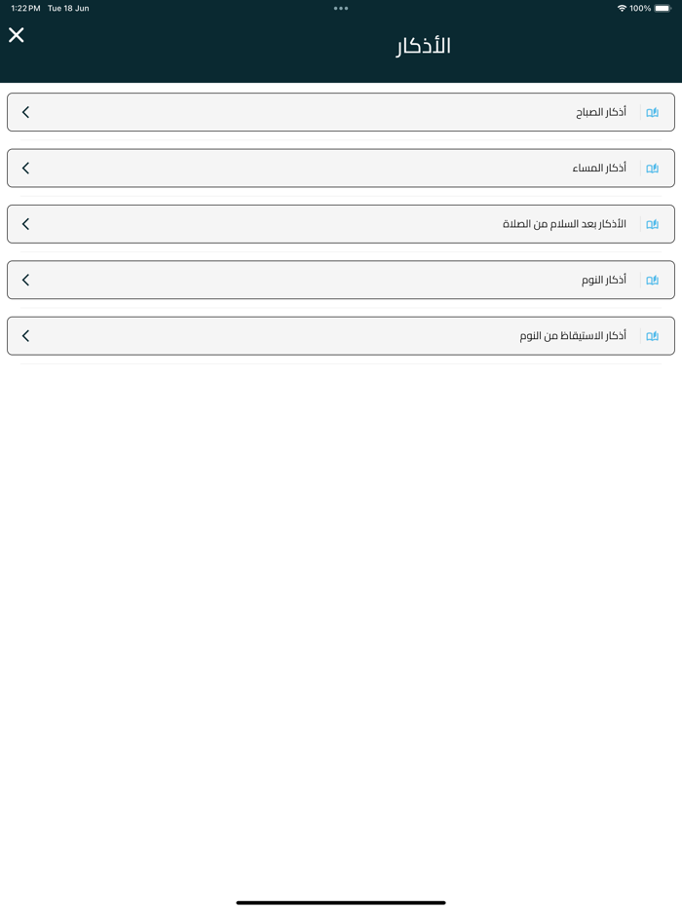Tap the book icon beside أذكار المساء
The width and height of the screenshot is (682, 910).
click(652, 168)
